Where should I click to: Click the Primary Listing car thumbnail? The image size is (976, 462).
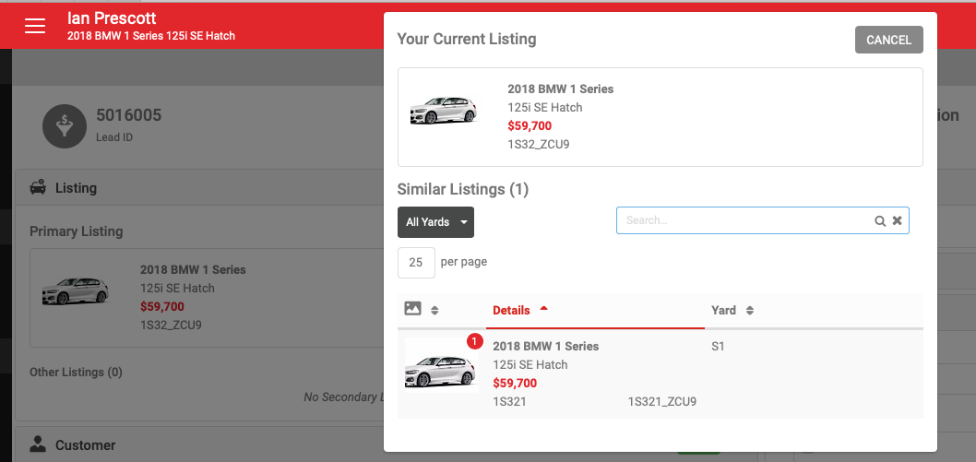pos(76,290)
